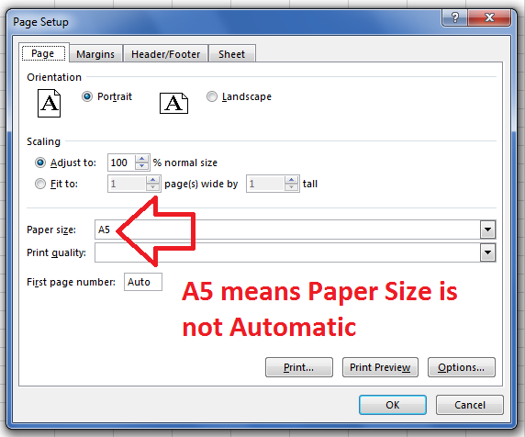Image resolution: width=525 pixels, height=437 pixels.
Task: Close the Page Setup dialog
Action: 489,17
